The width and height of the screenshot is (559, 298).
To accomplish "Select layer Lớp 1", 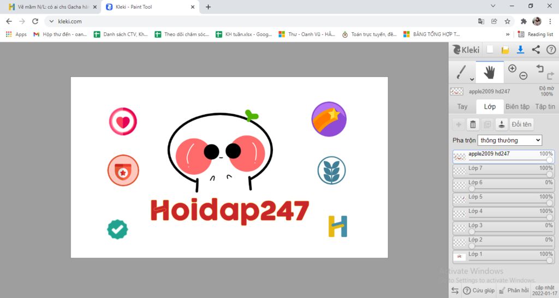I will coord(504,257).
